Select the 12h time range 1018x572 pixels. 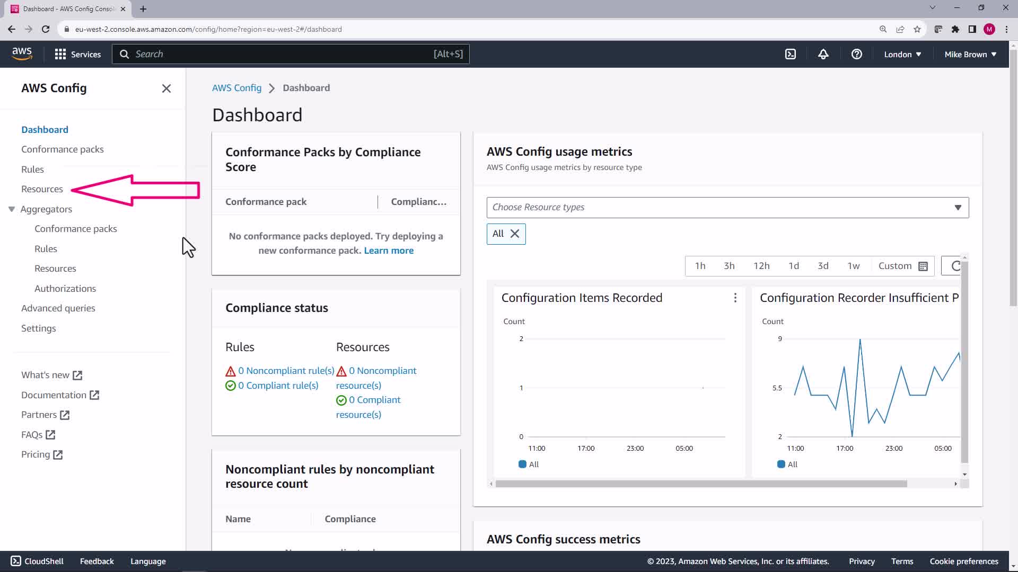pyautogui.click(x=761, y=266)
